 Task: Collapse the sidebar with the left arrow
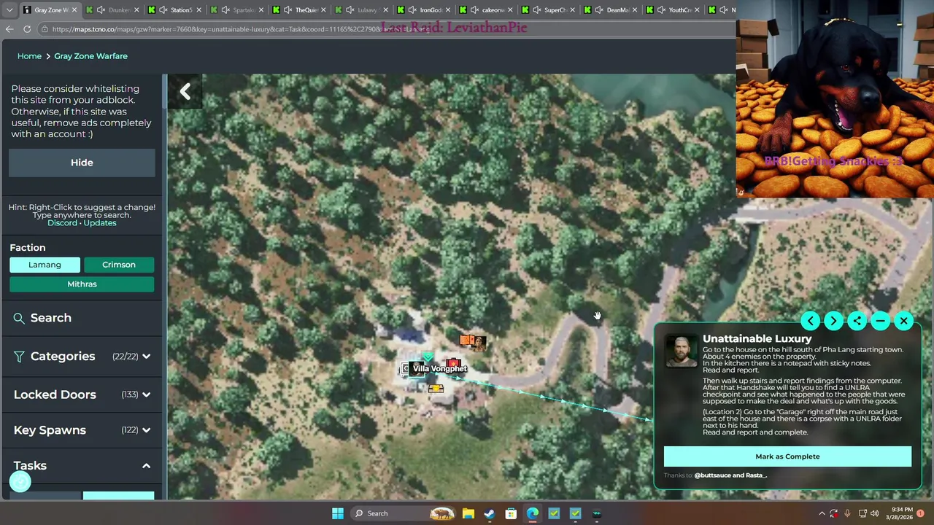(x=185, y=91)
